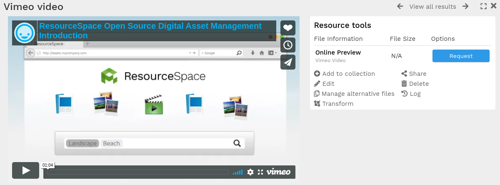Viewport: 500px width, 185px height.
Task: Click the Delete trash icon
Action: click(x=404, y=84)
